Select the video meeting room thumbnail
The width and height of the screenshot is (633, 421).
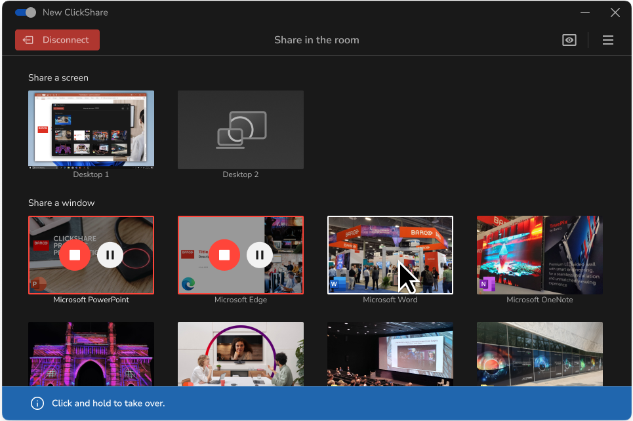click(x=241, y=354)
